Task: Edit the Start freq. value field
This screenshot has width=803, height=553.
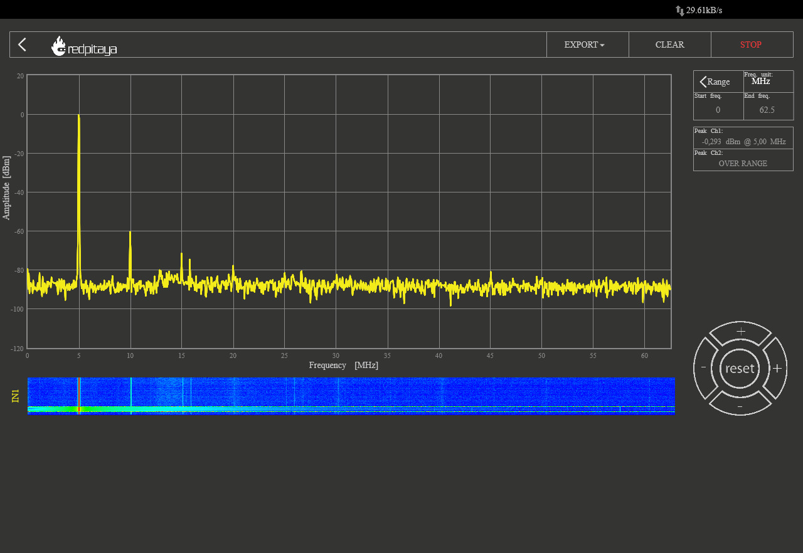Action: tap(718, 110)
